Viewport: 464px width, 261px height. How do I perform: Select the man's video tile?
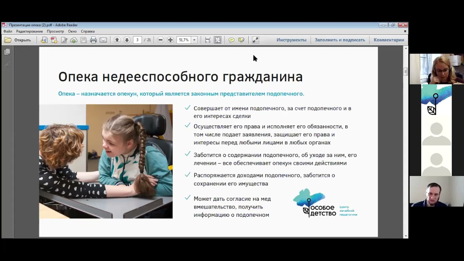(x=436, y=191)
